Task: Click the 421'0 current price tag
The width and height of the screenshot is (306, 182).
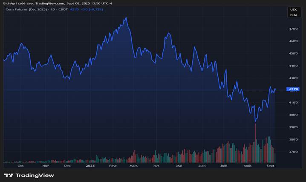Action: 293,89
